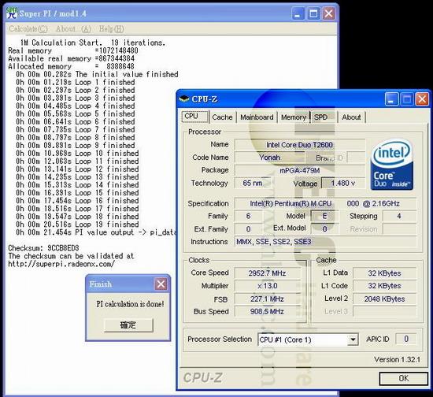
Task: Expand the Processor Selection dropdown arrow
Action: (353, 339)
